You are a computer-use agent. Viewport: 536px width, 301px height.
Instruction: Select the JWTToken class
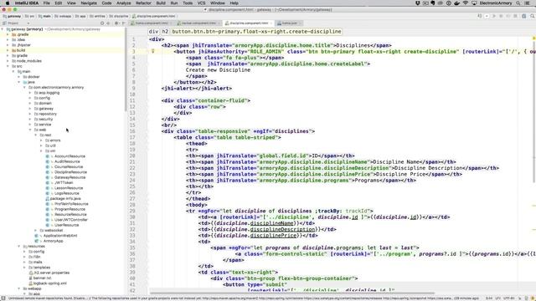[x=64, y=182]
